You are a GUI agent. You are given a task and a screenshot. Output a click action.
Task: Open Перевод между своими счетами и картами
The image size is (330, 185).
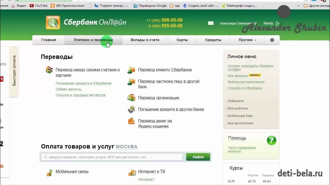click(x=88, y=72)
